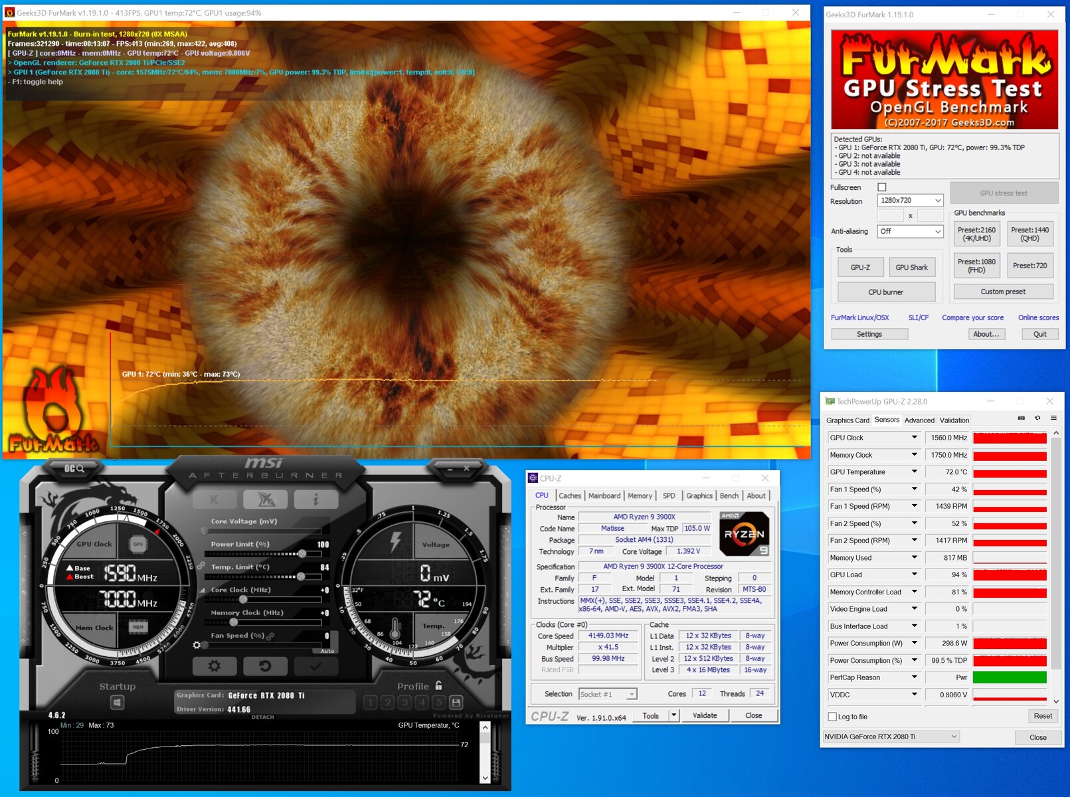The image size is (1070, 797).
Task: Enable Fullscreen checkbox in FurMark
Action: (882, 187)
